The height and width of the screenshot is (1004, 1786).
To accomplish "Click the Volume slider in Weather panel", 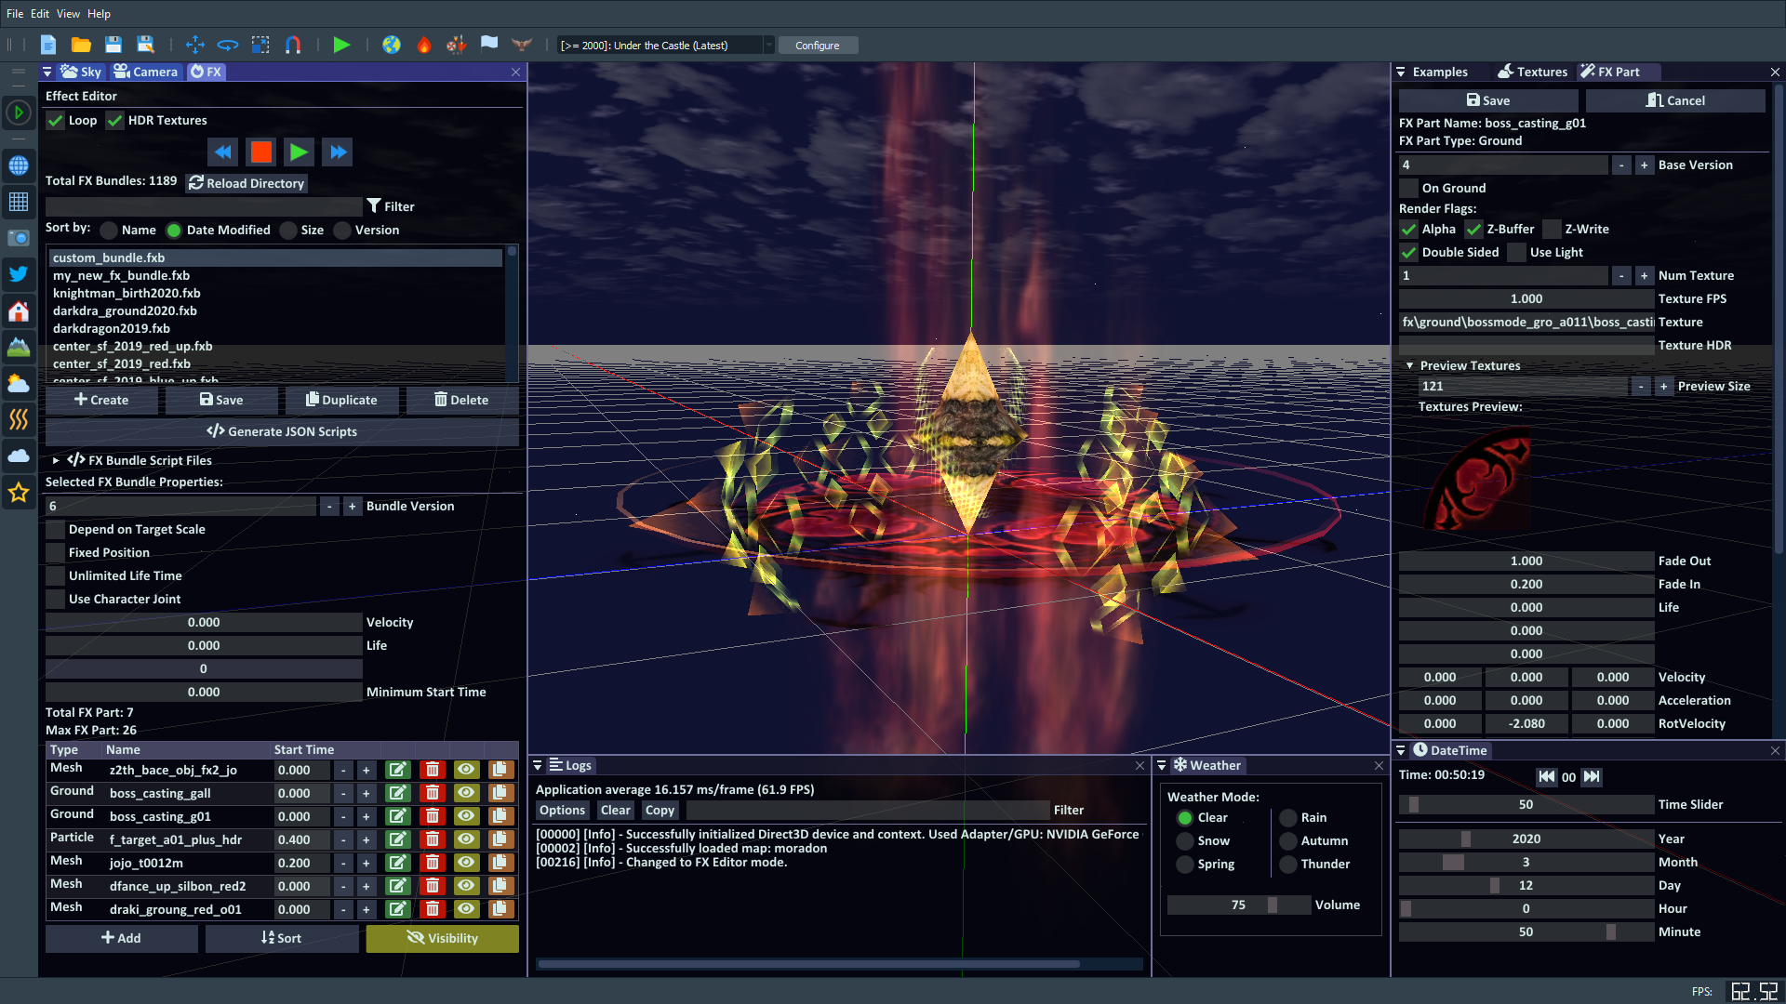I will [x=1238, y=905].
